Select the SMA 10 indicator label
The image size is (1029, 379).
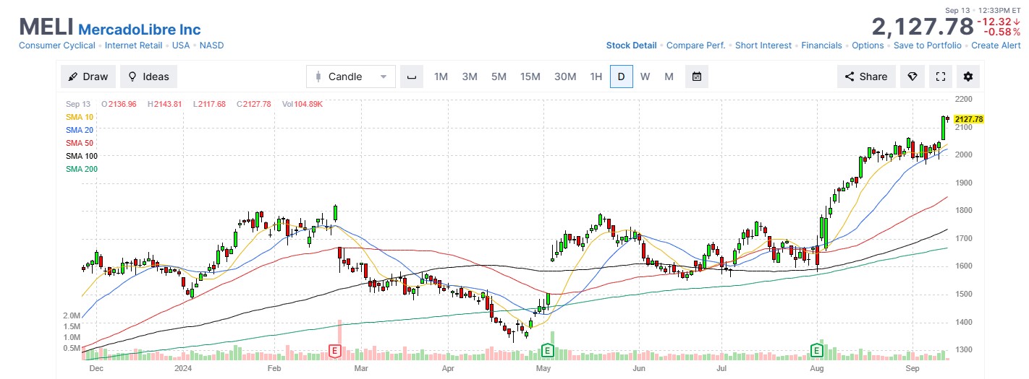coord(80,117)
